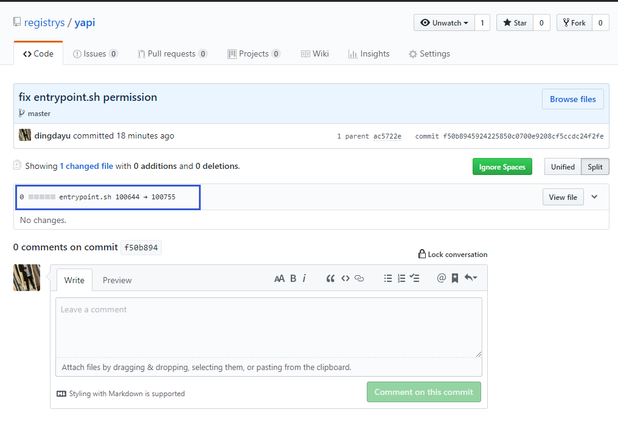Image resolution: width=618 pixels, height=432 pixels.
Task: Toggle italic text formatting
Action: 304,278
